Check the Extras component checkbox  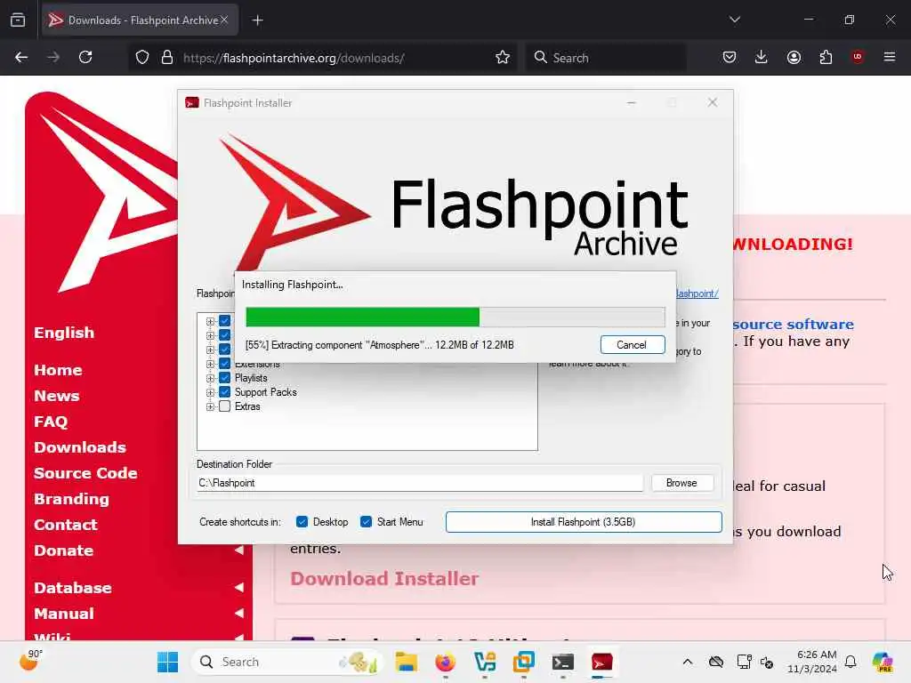pyautogui.click(x=225, y=406)
